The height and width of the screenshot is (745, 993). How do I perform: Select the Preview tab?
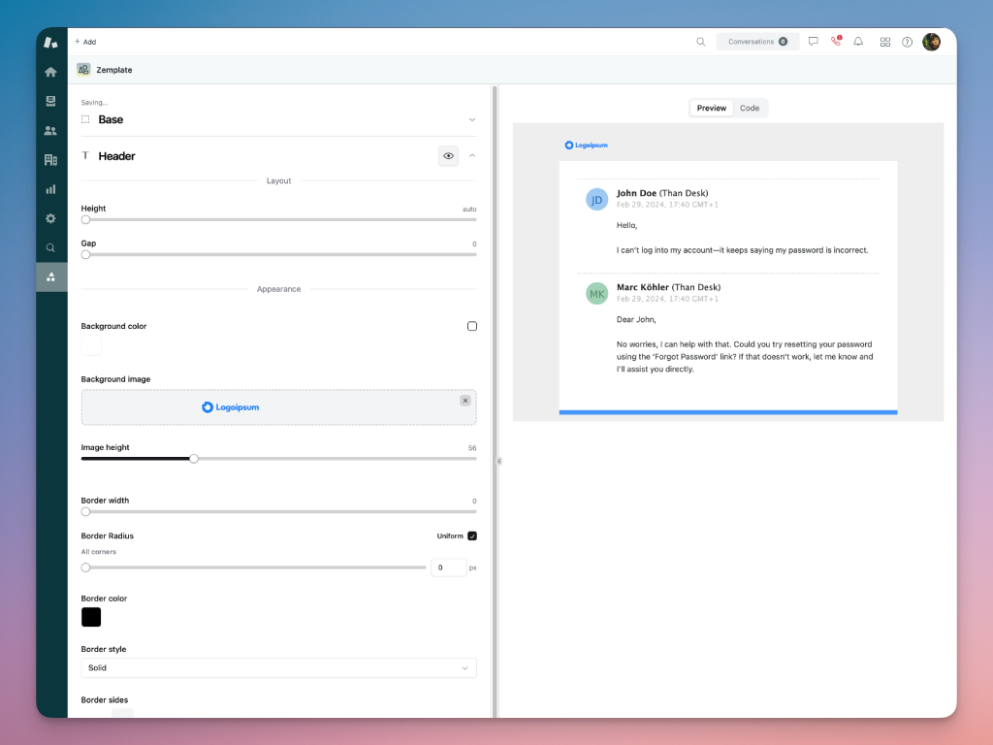pos(711,108)
